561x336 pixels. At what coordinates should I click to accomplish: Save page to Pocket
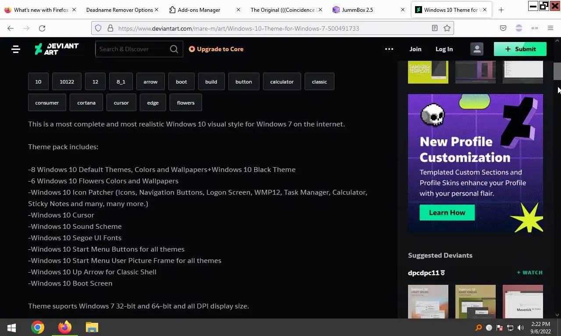click(503, 28)
